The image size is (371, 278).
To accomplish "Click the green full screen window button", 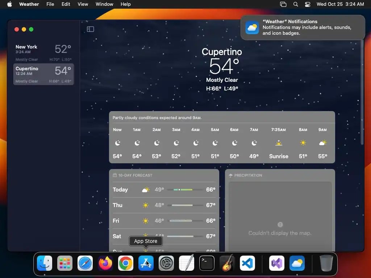I will click(x=31, y=29).
